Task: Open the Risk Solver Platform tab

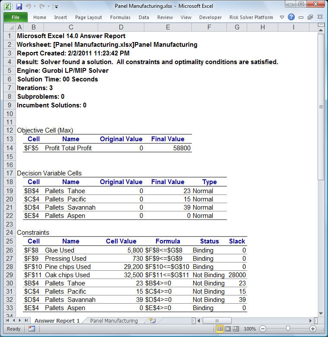Action: point(251,17)
